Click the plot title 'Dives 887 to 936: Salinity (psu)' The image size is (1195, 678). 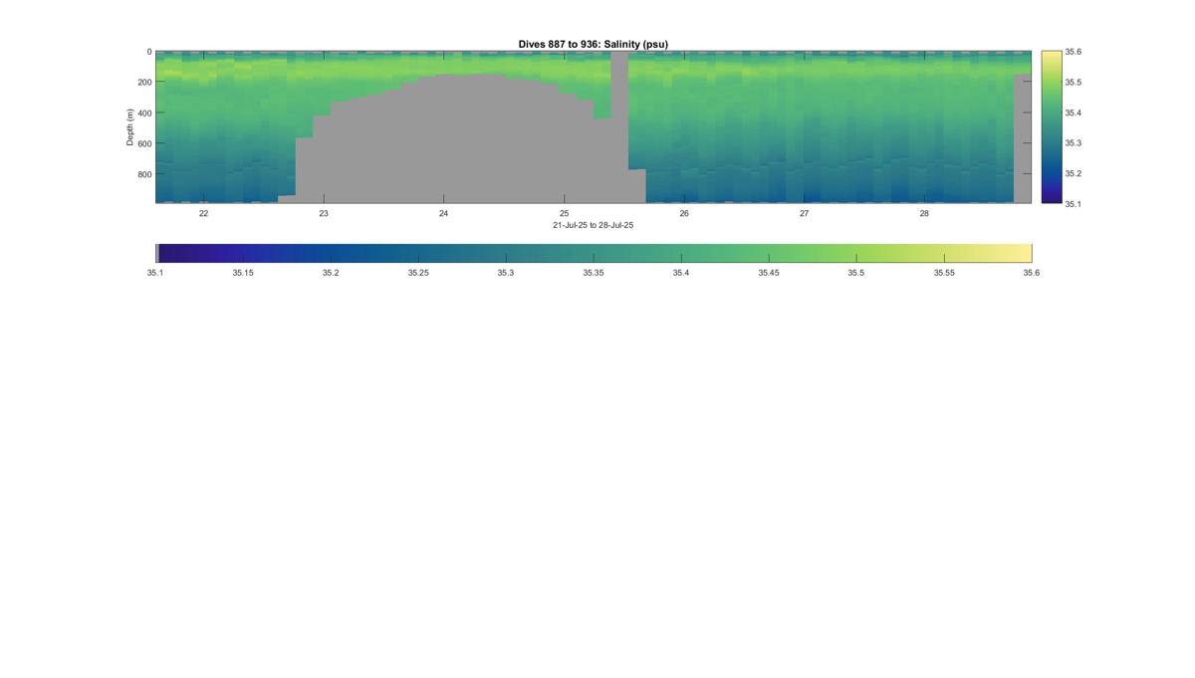click(594, 45)
